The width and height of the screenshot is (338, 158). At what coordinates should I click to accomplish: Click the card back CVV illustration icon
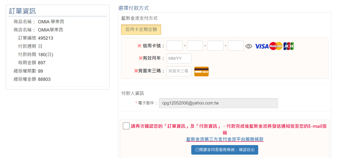(x=202, y=71)
